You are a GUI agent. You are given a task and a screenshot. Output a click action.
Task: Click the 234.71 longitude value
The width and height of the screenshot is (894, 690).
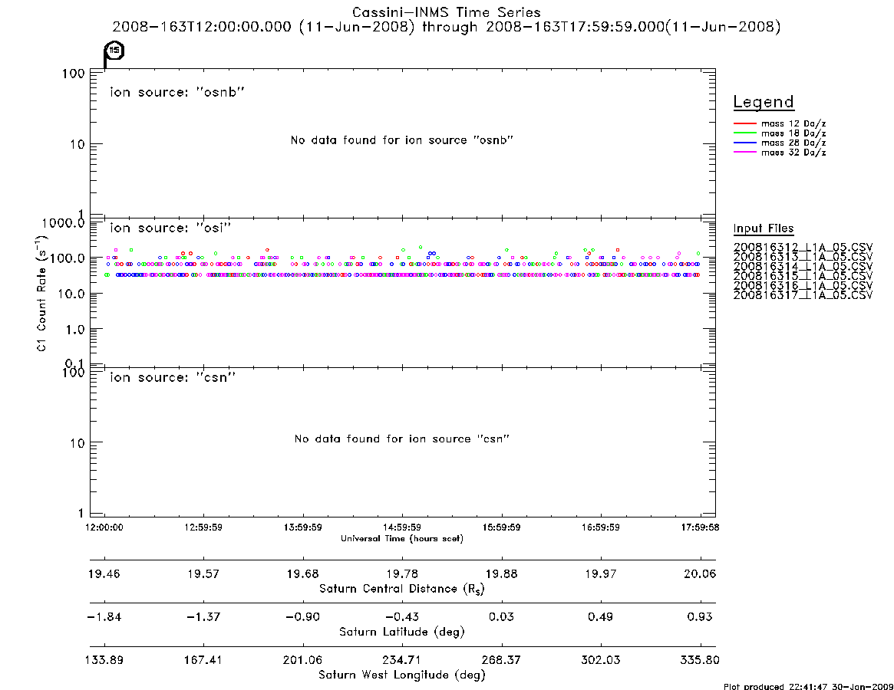pyautogui.click(x=402, y=660)
